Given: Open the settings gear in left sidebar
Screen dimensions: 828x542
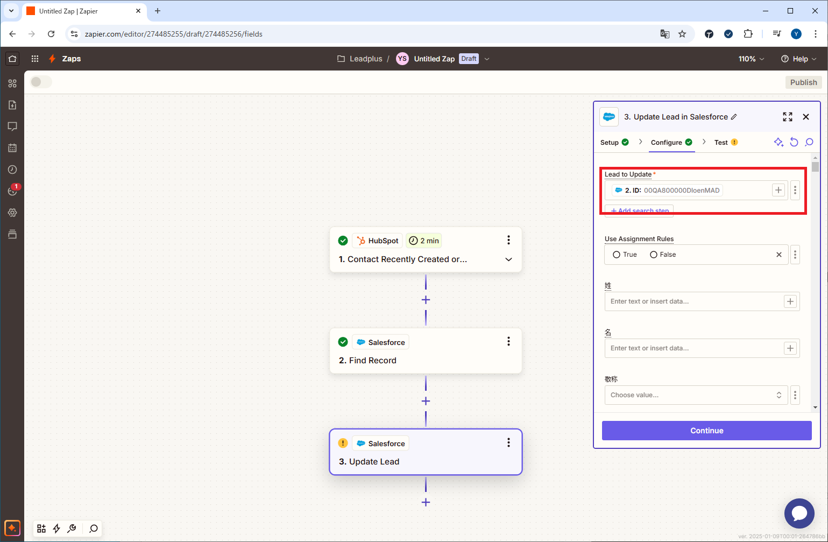Looking at the screenshot, I should [x=12, y=213].
